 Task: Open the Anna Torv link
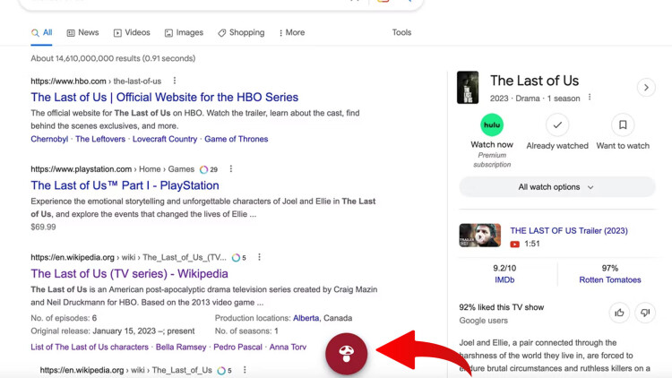(x=288, y=348)
